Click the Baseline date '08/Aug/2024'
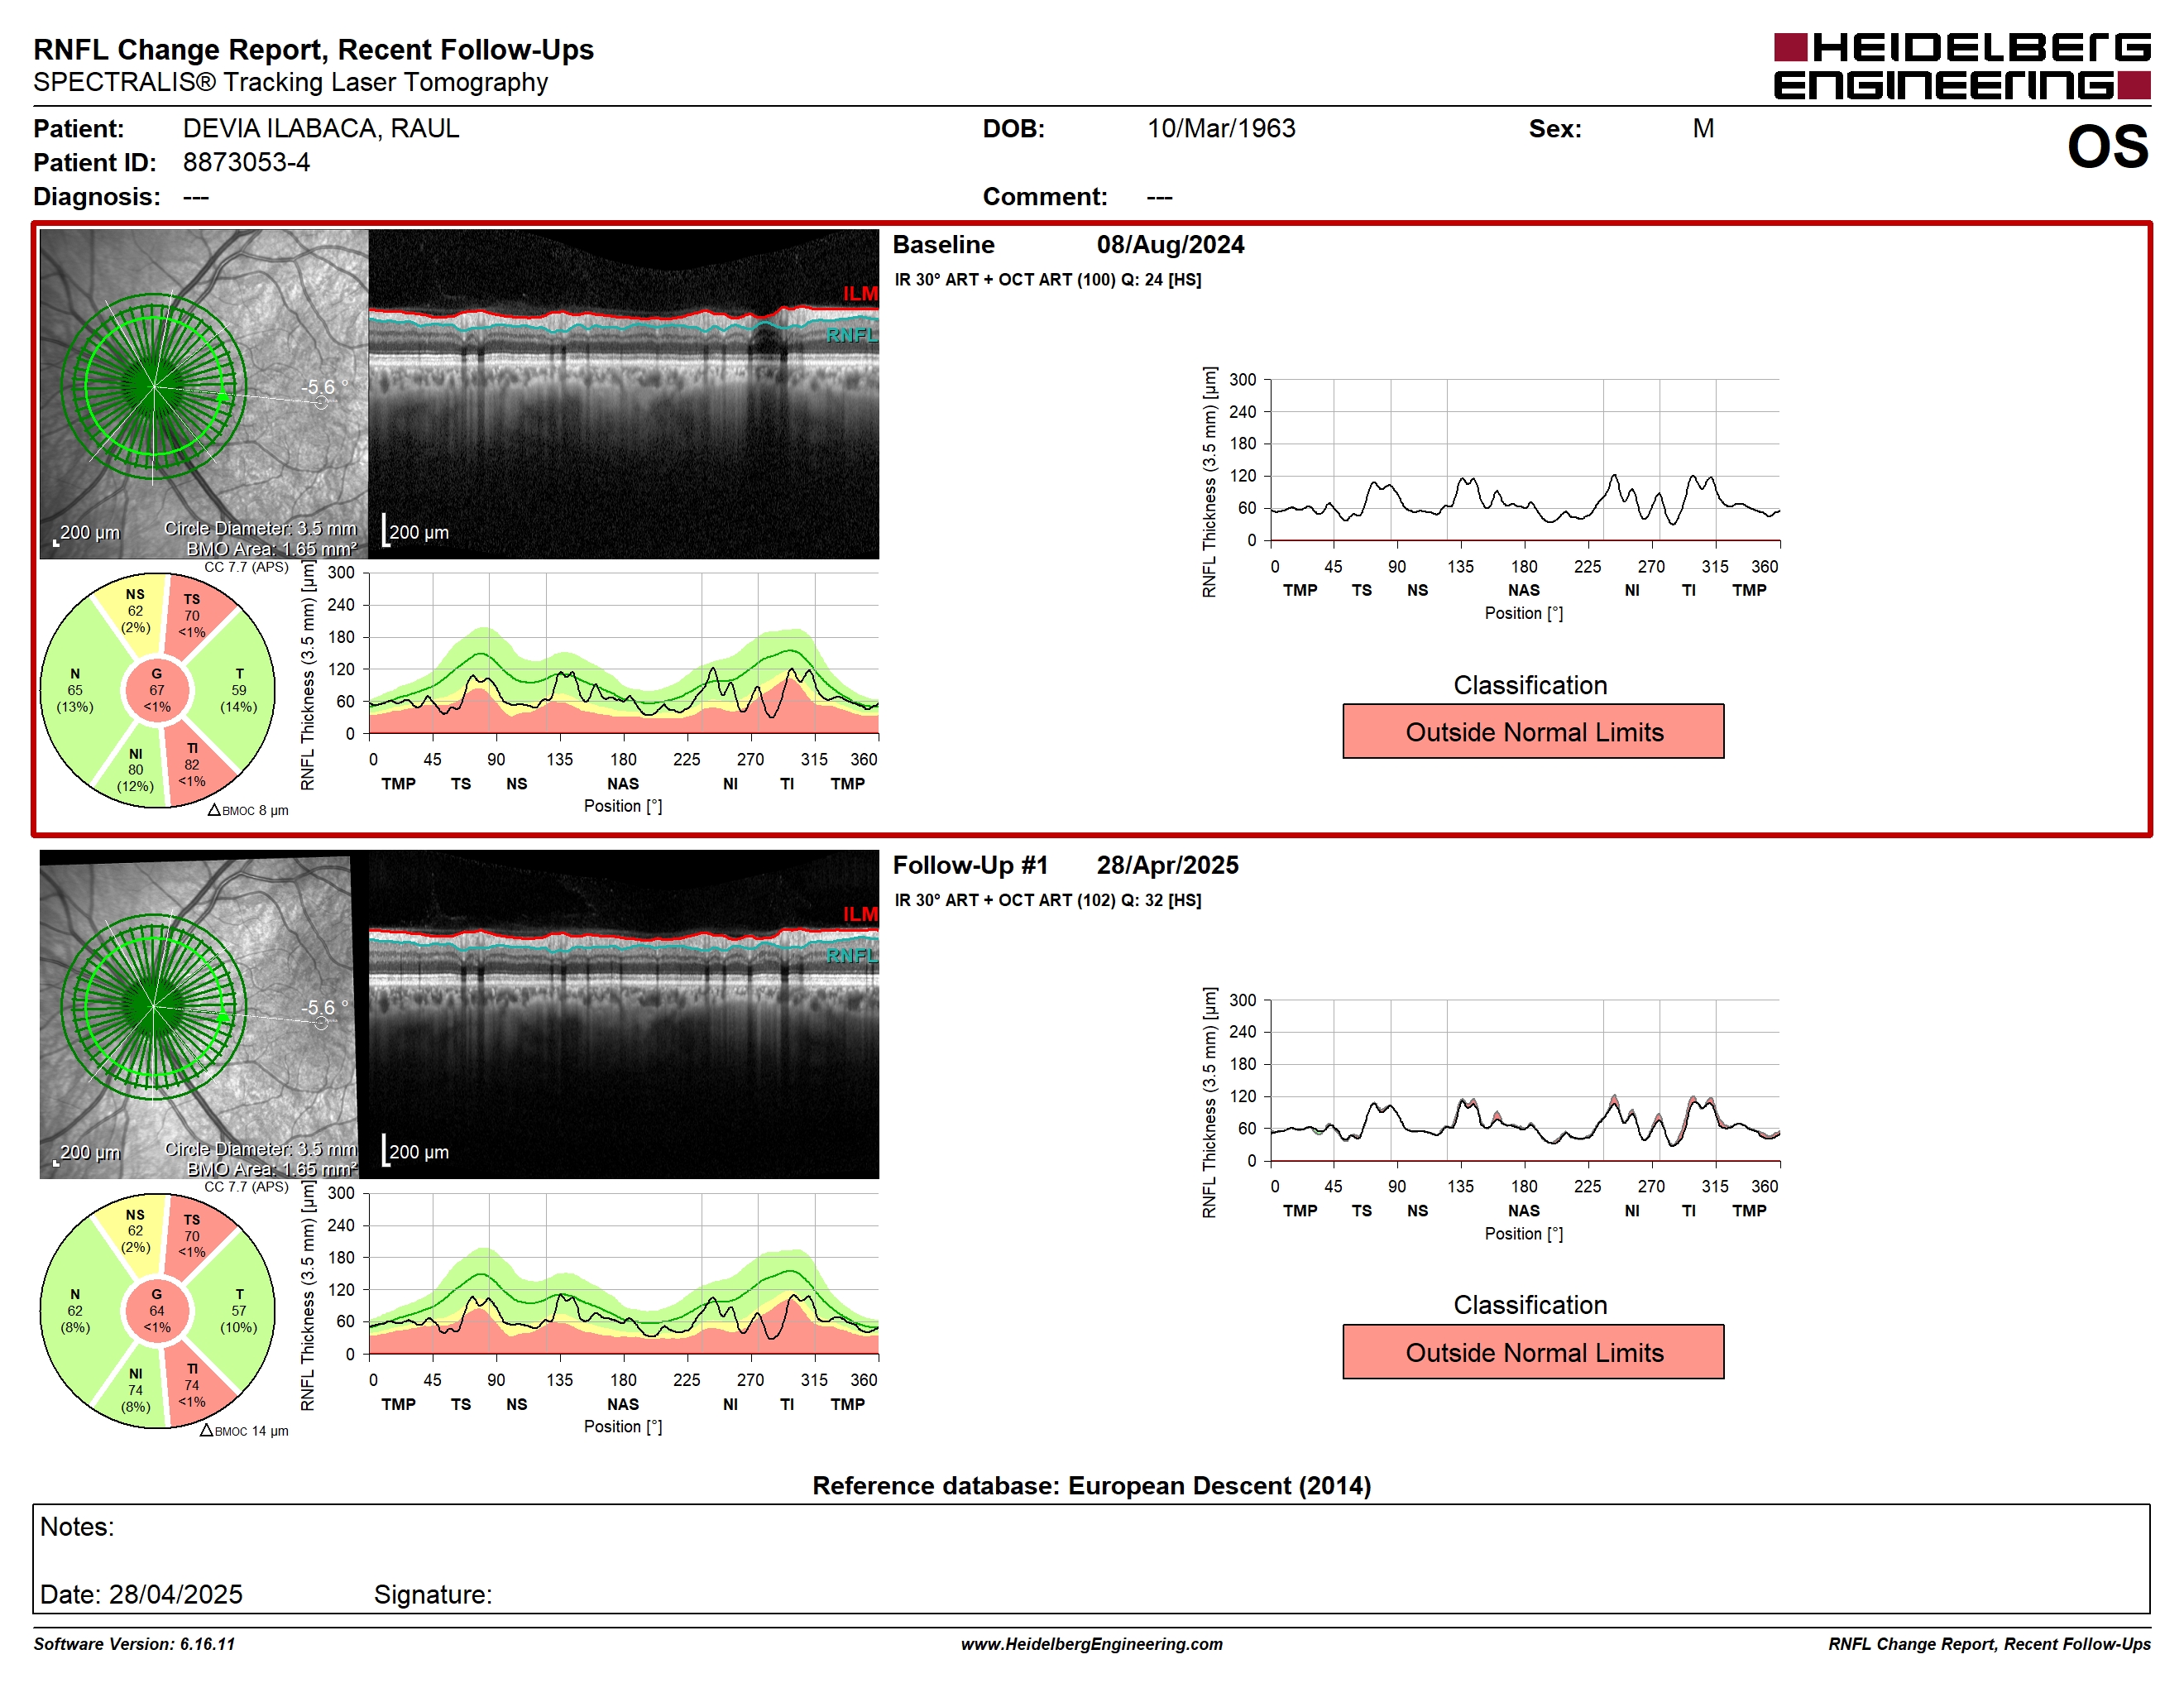 point(1170,244)
